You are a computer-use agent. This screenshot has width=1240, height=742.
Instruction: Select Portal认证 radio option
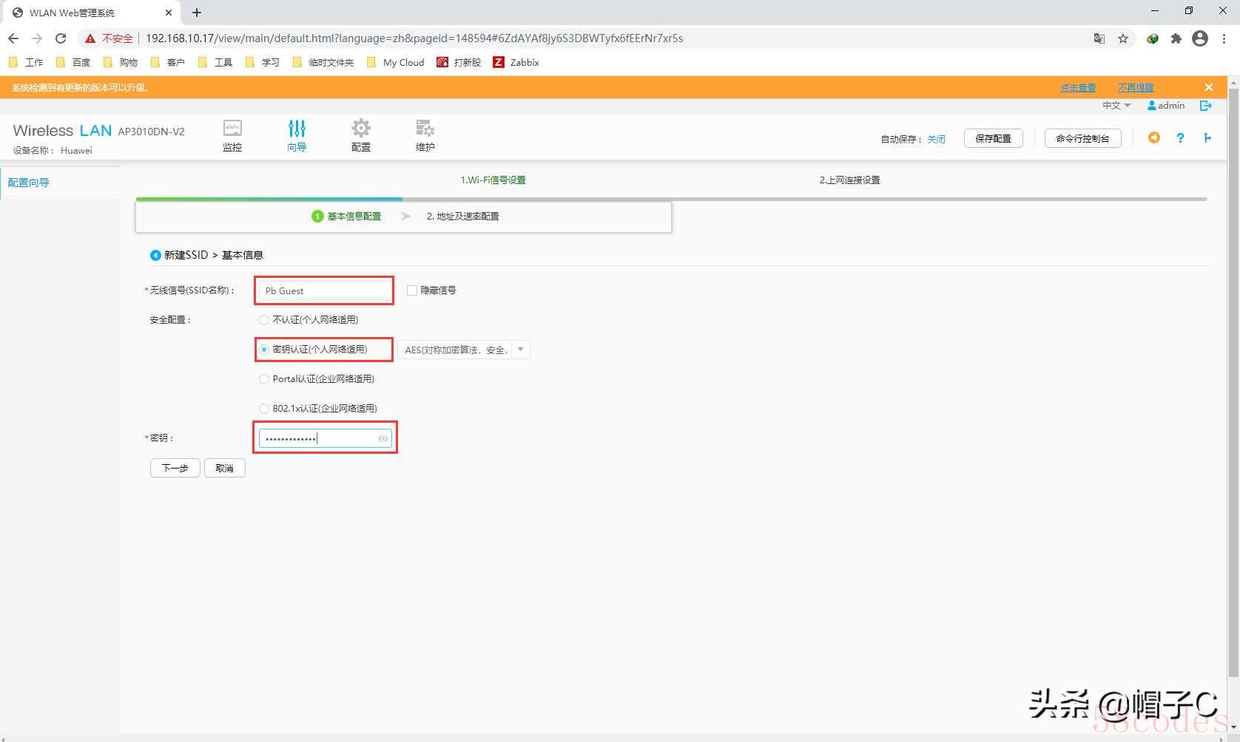click(264, 379)
